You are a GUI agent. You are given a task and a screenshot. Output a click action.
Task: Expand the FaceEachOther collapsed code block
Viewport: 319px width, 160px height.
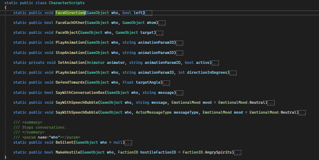pos(162,23)
